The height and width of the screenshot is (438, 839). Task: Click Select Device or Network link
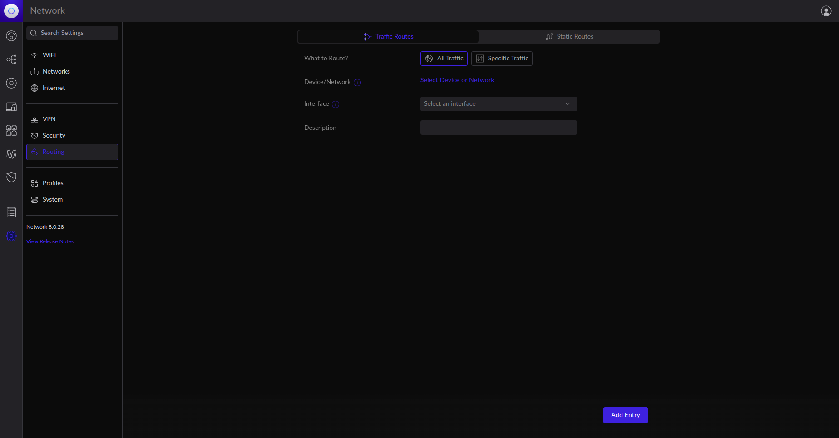point(457,80)
